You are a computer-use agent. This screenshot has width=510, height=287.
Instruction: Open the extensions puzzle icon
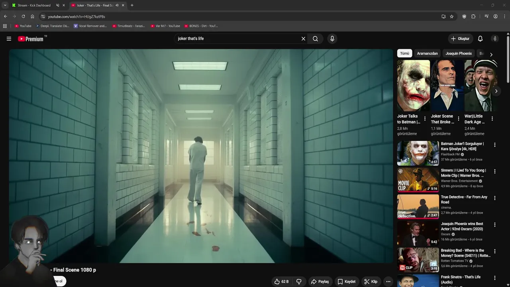(473, 16)
